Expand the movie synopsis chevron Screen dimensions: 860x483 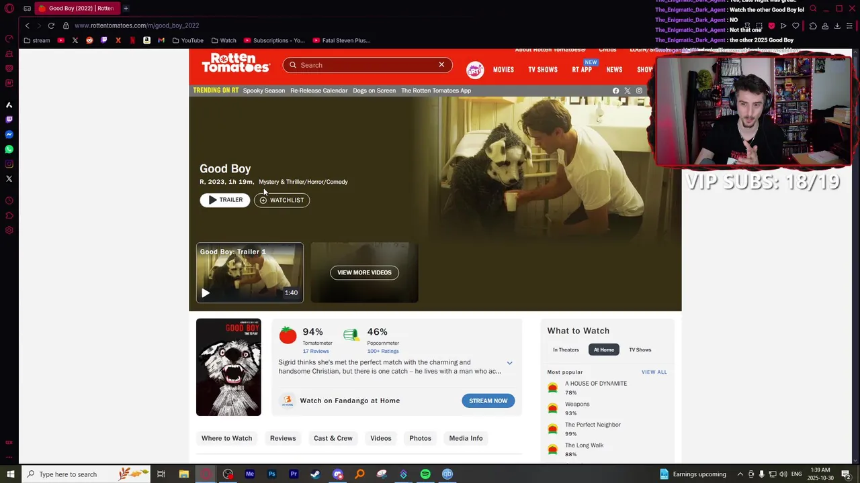click(509, 363)
